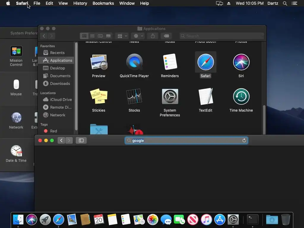The image size is (304, 228).
Task: Click the Finder Share button
Action: tap(153, 36)
